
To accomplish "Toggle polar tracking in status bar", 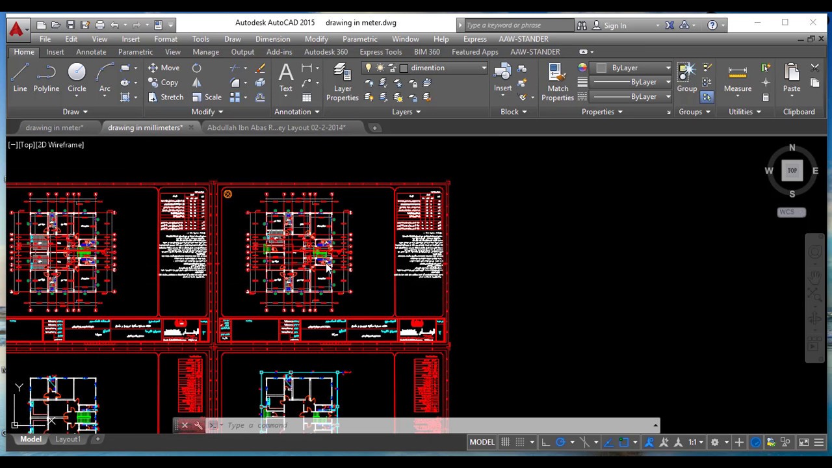I will 560,442.
